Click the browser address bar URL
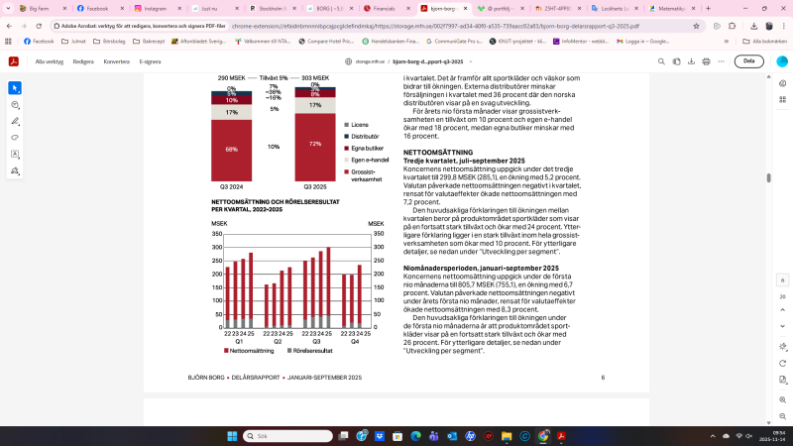The height and width of the screenshot is (446, 793). click(435, 26)
